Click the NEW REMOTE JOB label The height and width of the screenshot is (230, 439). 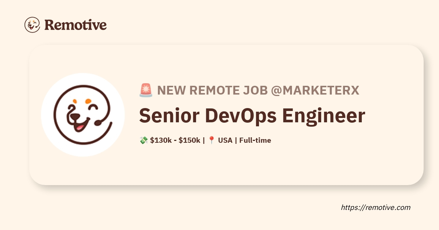[x=212, y=90]
